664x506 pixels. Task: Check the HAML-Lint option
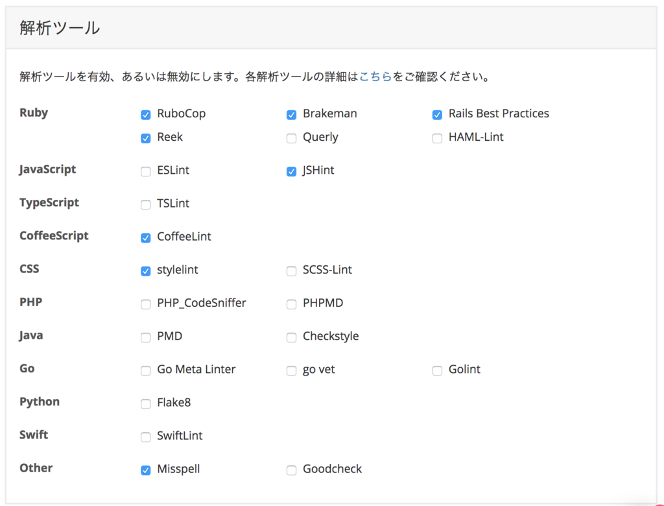(x=437, y=139)
